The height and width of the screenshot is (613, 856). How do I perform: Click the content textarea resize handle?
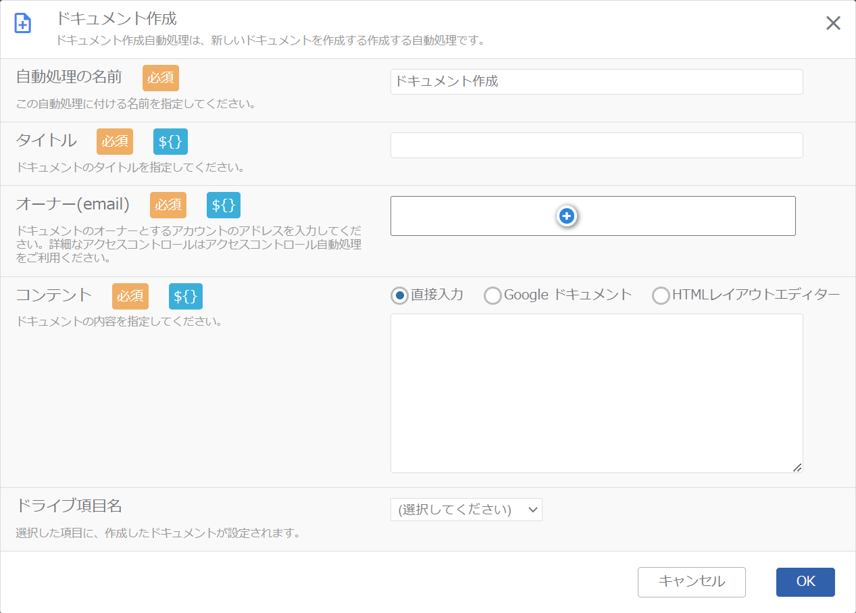click(x=798, y=468)
